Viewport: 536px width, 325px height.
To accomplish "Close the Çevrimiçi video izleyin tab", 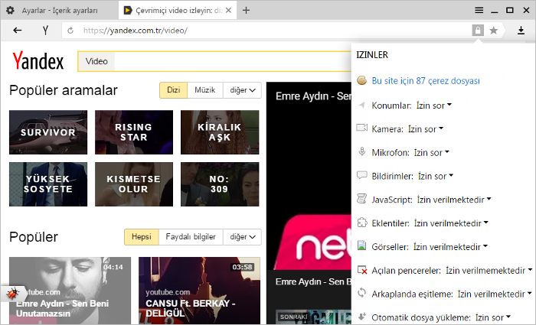I will pos(229,10).
